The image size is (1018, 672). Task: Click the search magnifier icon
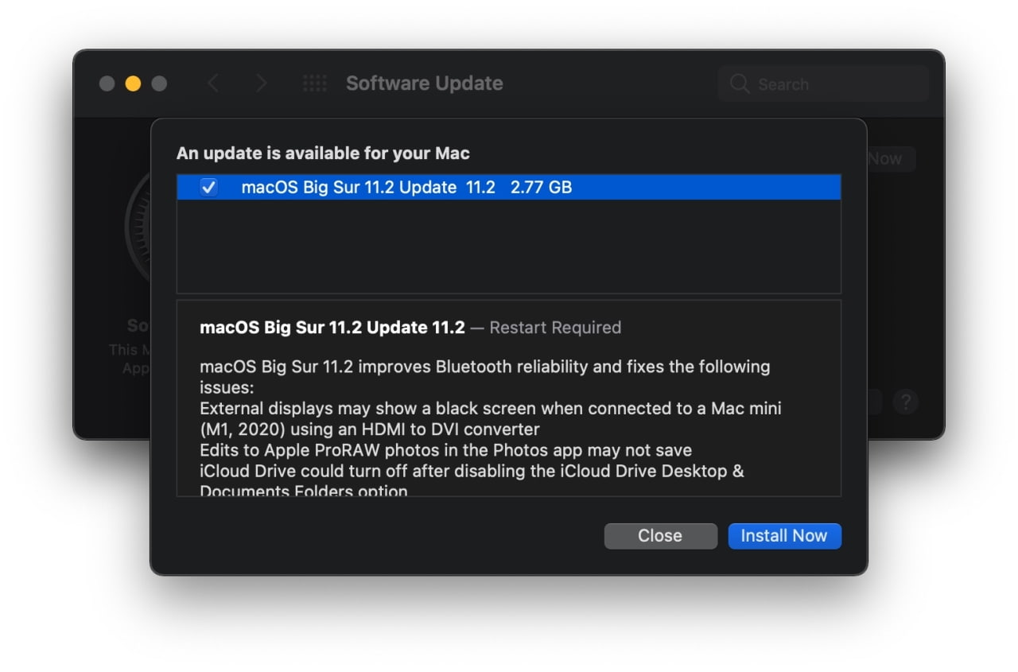(739, 84)
